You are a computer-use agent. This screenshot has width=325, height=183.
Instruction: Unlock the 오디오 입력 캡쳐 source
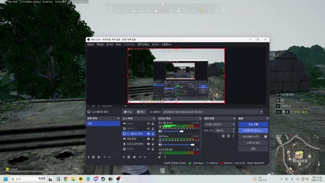(153, 144)
